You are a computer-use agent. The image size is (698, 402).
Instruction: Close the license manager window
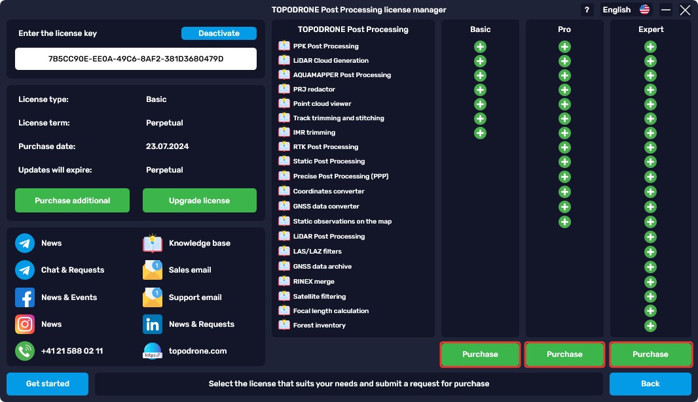click(685, 10)
